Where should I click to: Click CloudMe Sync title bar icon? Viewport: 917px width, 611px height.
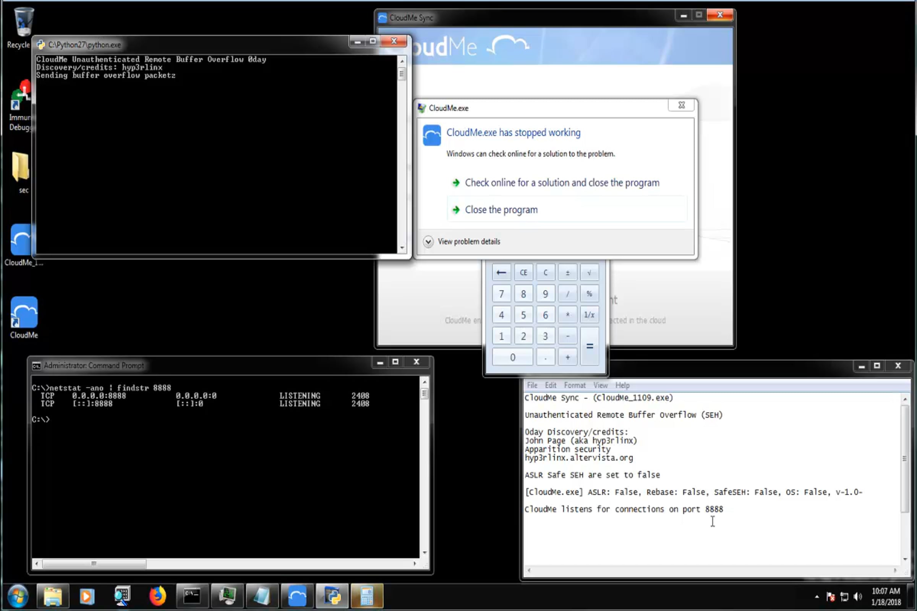pyautogui.click(x=382, y=18)
